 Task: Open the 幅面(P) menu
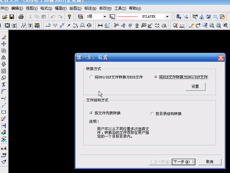pos(61,8)
